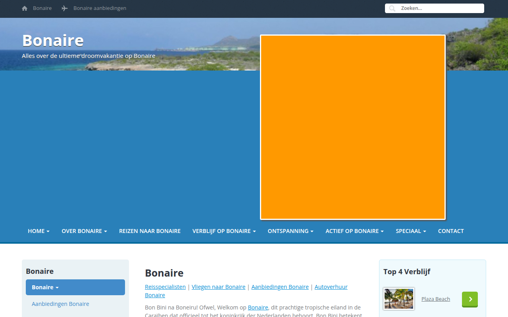Viewport: 508px width, 317px height.
Task: Expand the SPECIAAL dropdown menu
Action: coord(411,231)
